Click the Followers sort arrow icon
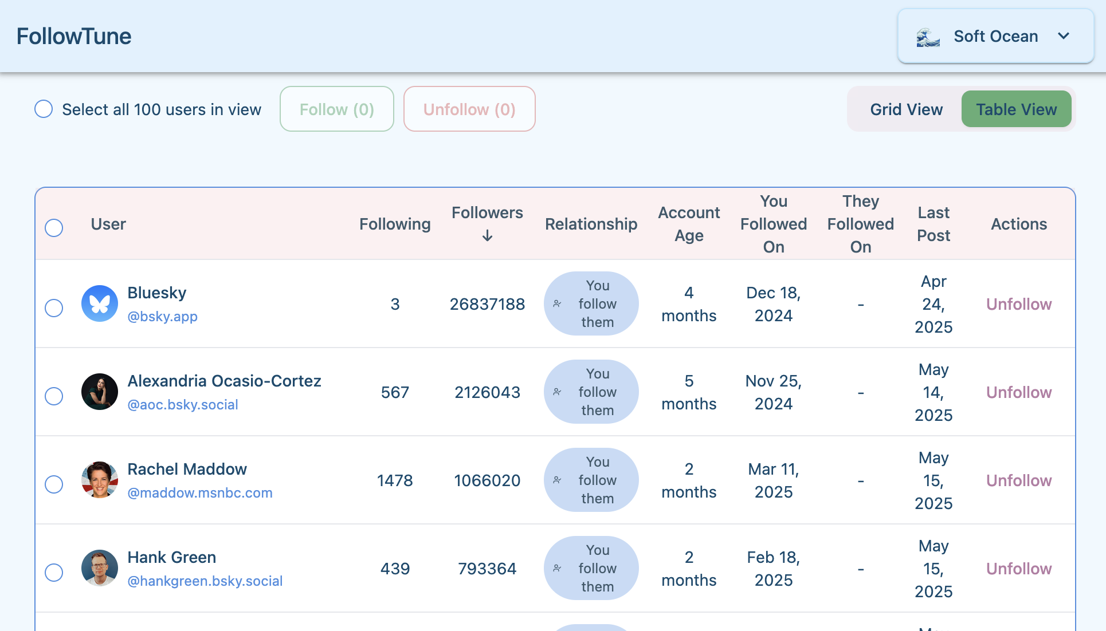Screen dimensions: 1106x631 click(x=487, y=235)
